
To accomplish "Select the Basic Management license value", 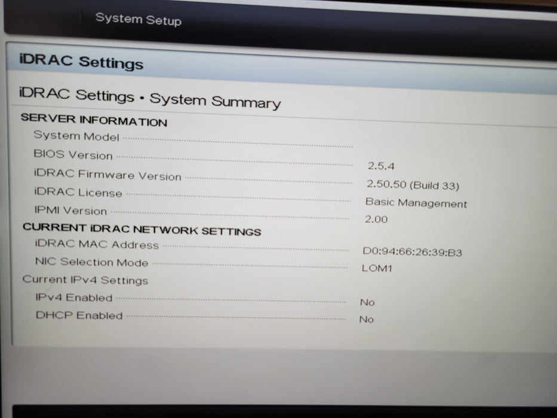I will (x=416, y=203).
